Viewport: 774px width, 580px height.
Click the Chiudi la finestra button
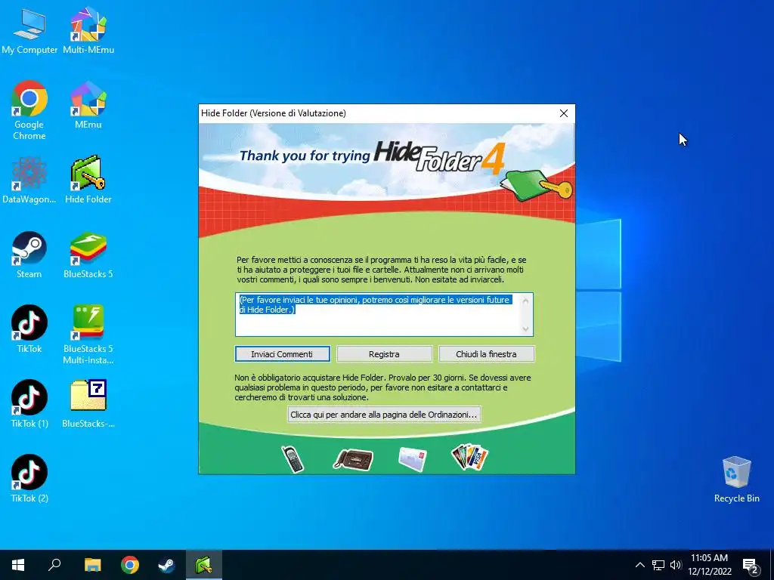pyautogui.click(x=486, y=354)
